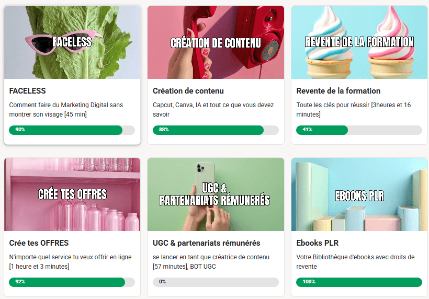429x299 pixels.
Task: Open the Crée tes offres pink bottles image
Action: tap(72, 194)
